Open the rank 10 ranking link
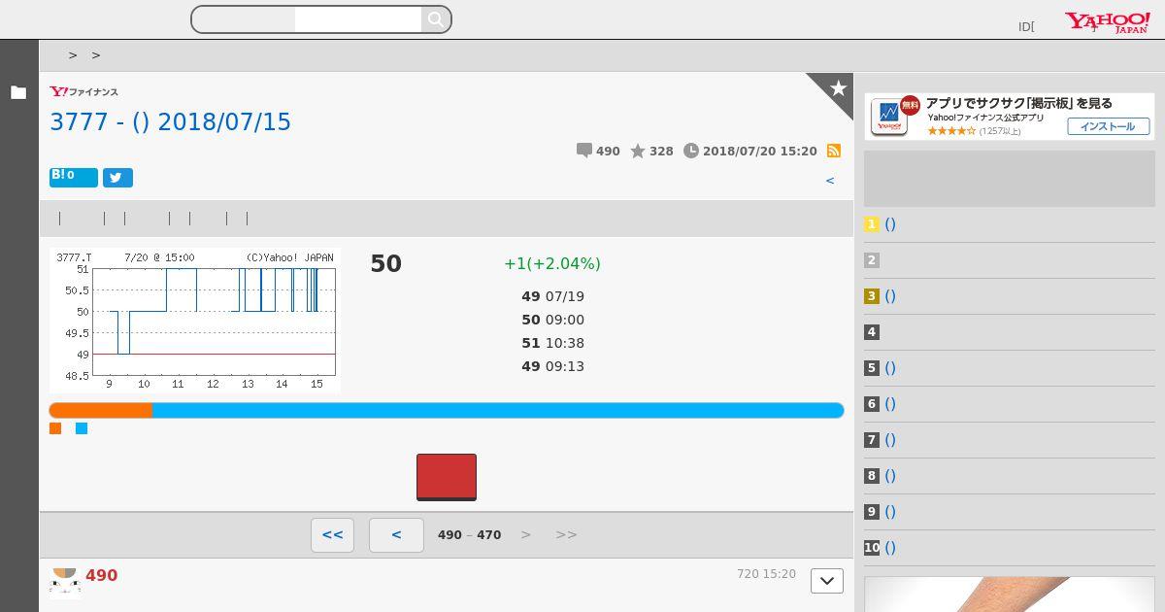The width and height of the screenshot is (1165, 612). pyautogui.click(x=890, y=548)
